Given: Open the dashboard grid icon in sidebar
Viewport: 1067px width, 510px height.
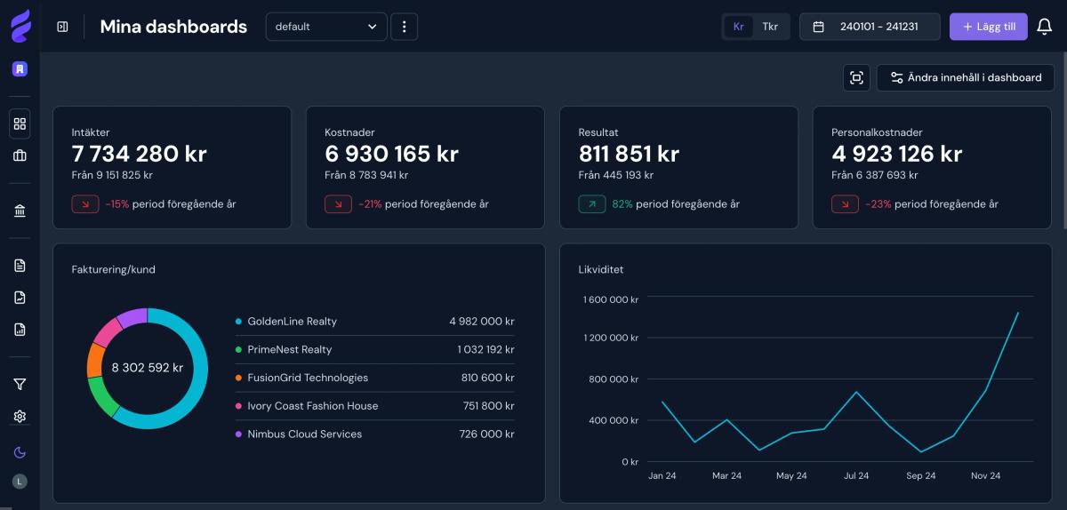Looking at the screenshot, I should coord(20,124).
